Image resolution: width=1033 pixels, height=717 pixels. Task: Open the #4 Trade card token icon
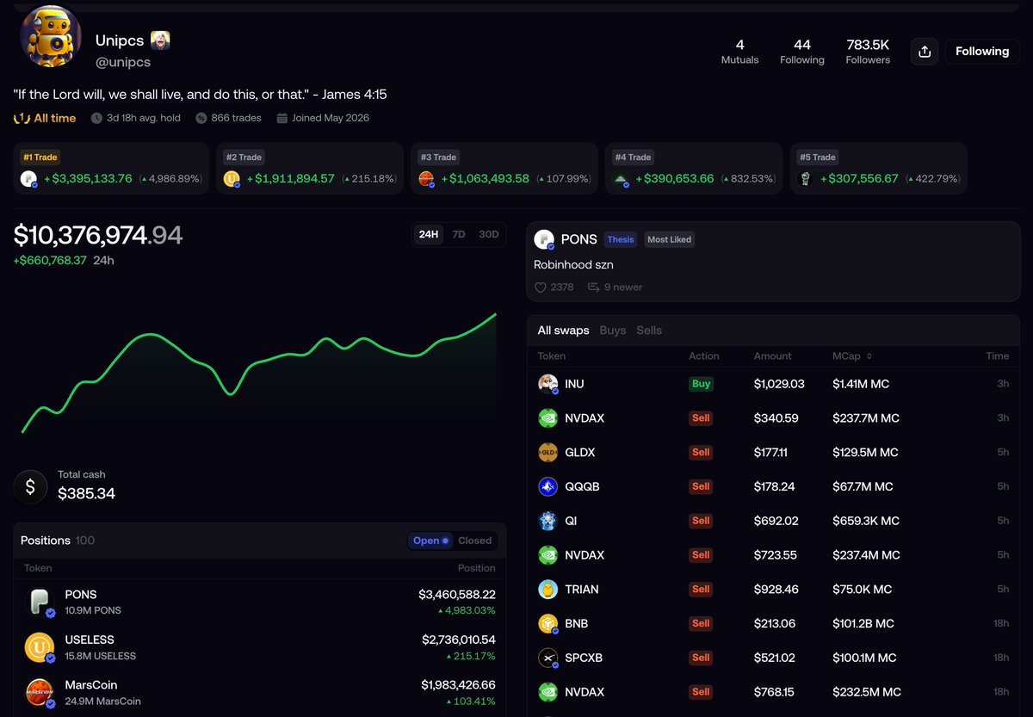pyautogui.click(x=621, y=179)
